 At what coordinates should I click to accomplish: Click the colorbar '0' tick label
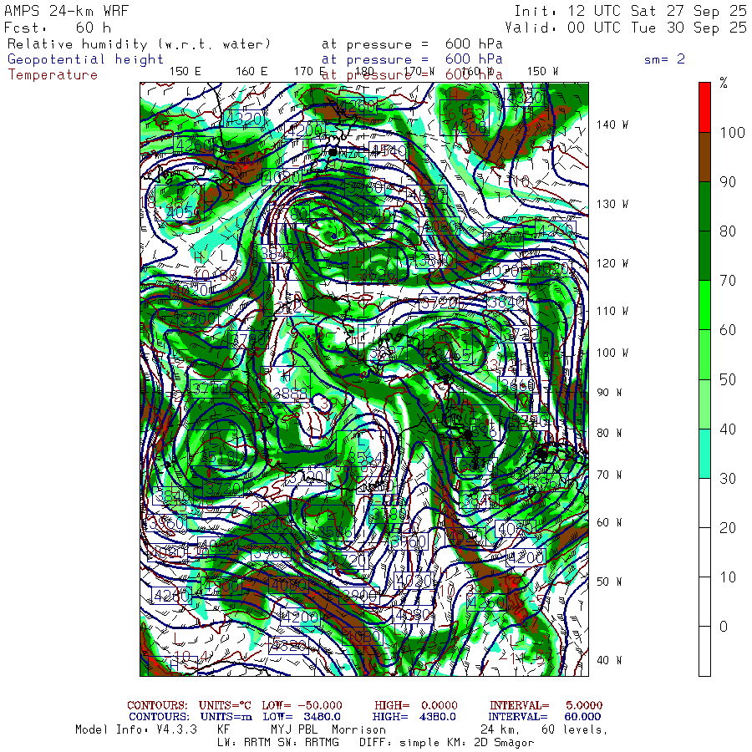coord(724,627)
